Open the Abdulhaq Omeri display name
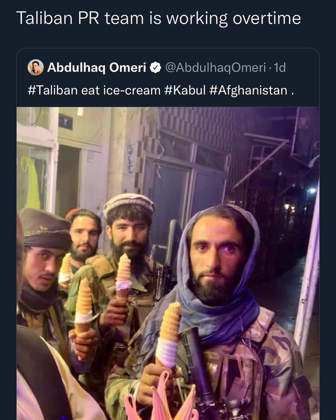The height and width of the screenshot is (420, 336). pos(96,68)
